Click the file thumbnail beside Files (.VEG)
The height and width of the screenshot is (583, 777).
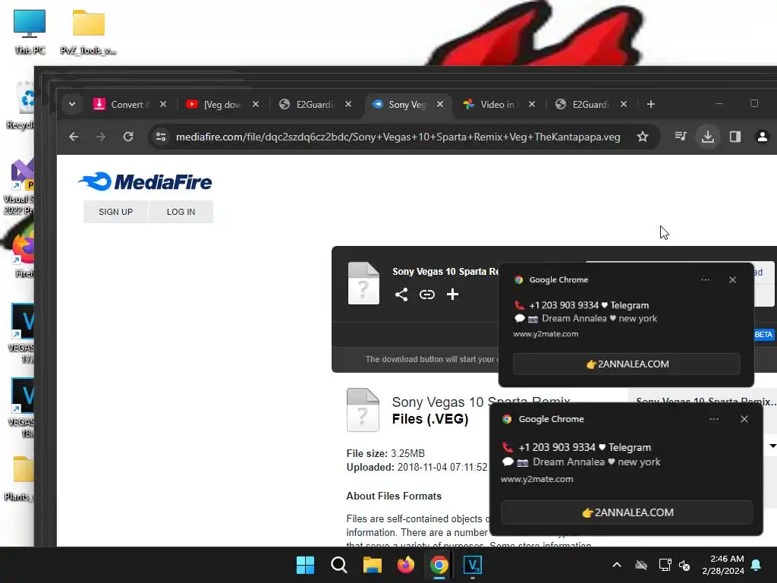(363, 409)
